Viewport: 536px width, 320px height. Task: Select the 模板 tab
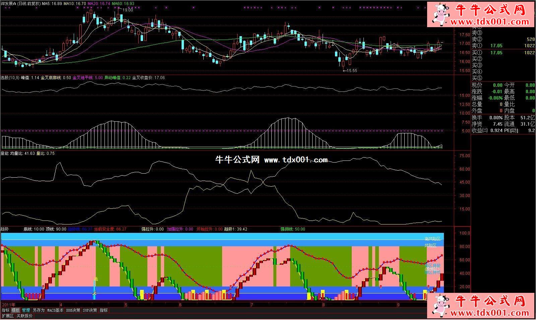pos(16,310)
